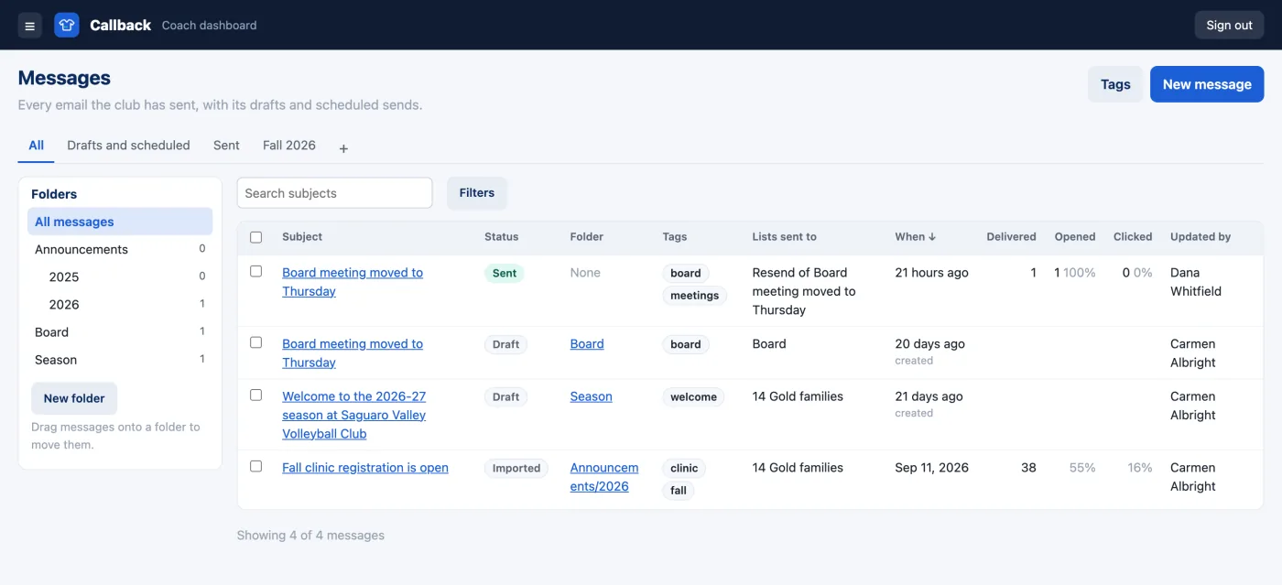
Task: Click Resend of Board meeting list cell
Action: 804,291
